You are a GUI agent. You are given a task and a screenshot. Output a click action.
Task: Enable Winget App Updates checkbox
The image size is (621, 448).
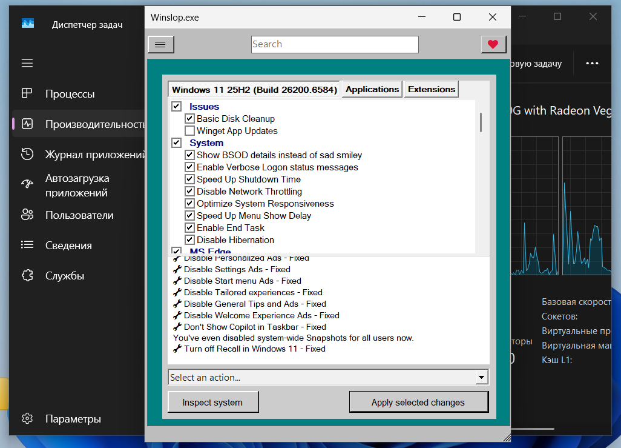click(189, 130)
